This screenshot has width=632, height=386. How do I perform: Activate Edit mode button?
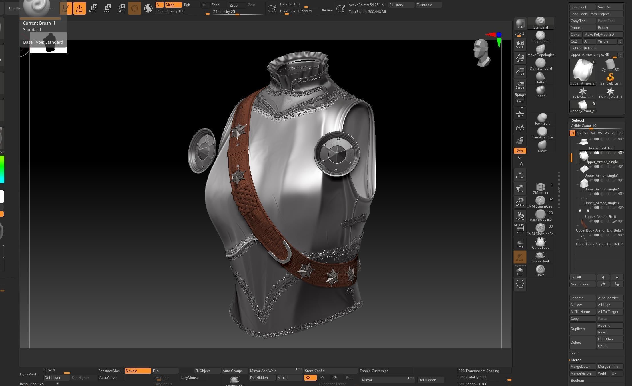point(66,8)
